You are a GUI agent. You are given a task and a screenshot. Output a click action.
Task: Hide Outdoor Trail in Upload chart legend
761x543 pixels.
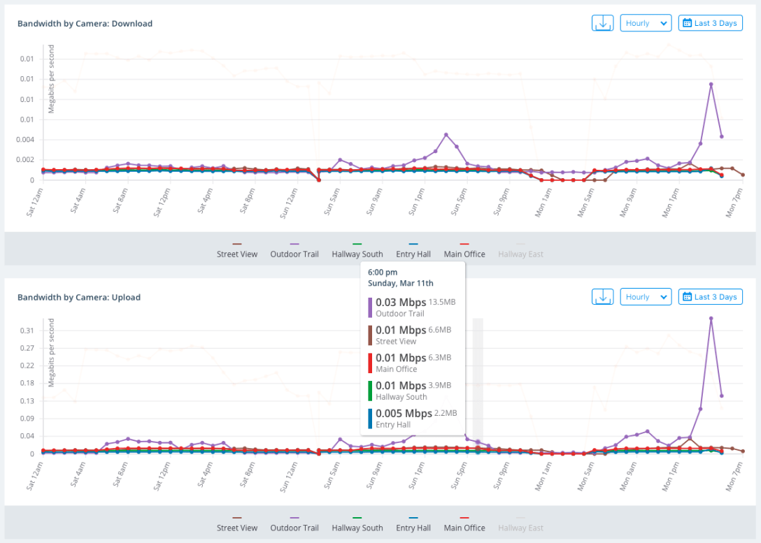click(x=294, y=528)
